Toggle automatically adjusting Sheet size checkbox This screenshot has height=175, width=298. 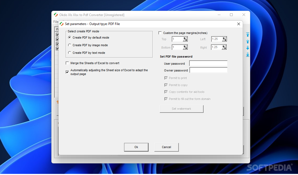[67, 72]
